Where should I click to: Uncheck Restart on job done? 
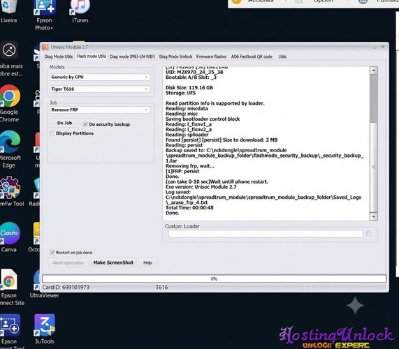pyautogui.click(x=52, y=253)
